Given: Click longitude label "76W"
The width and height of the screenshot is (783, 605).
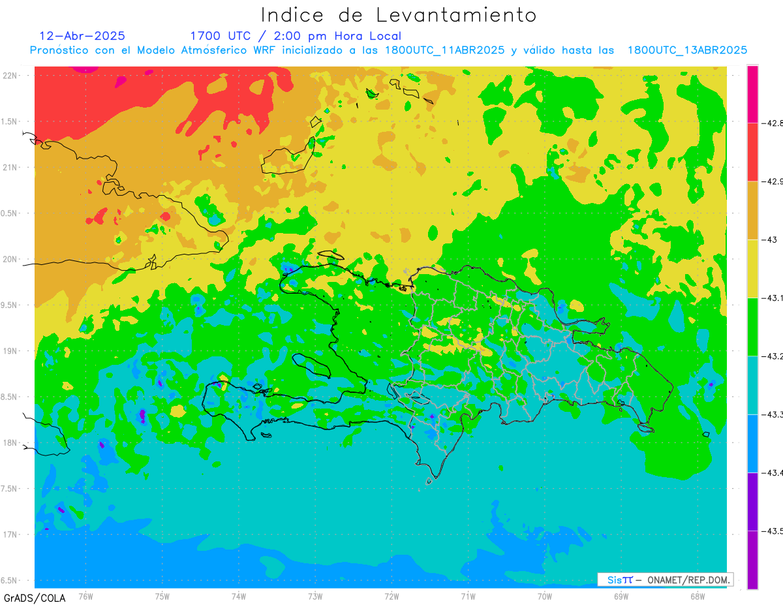Looking at the screenshot, I should [x=85, y=596].
